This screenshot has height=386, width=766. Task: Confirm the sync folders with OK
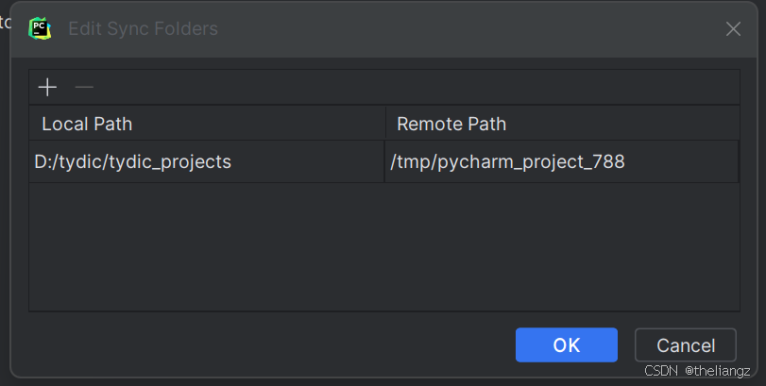566,345
